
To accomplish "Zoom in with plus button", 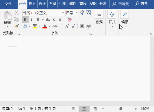I will pos(136,109).
